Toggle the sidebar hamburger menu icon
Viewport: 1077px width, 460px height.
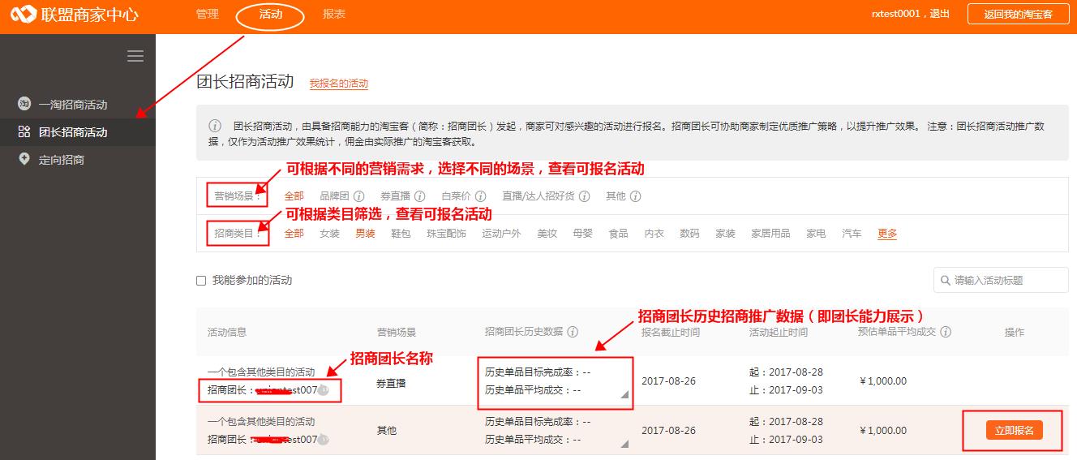135,56
